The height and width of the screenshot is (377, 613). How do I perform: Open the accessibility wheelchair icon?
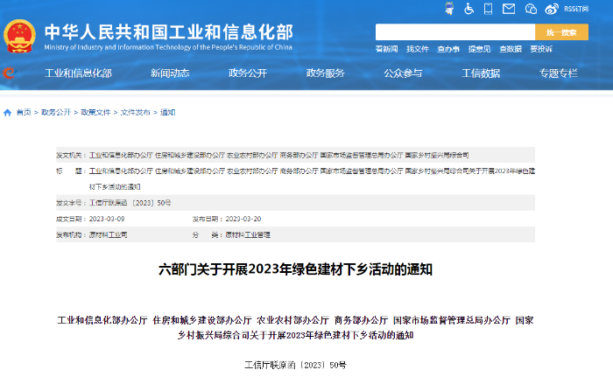[x=469, y=9]
